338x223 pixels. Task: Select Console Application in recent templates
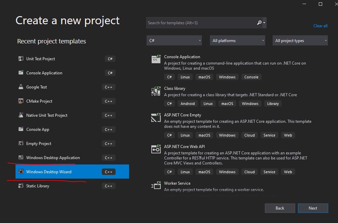point(72,73)
